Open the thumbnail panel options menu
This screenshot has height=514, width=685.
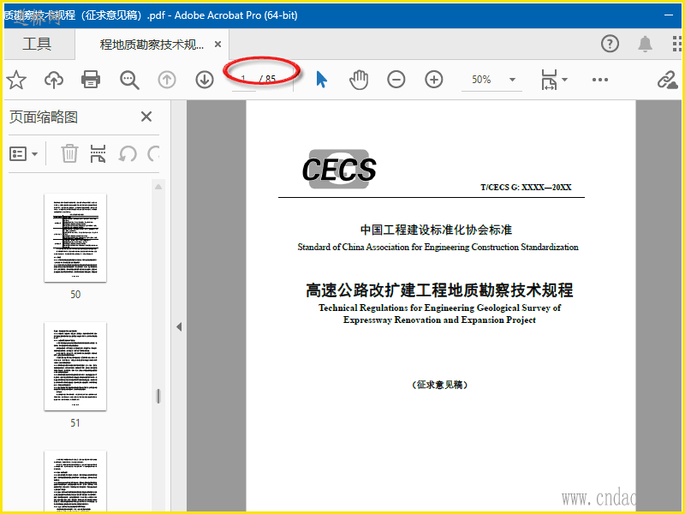(x=24, y=154)
